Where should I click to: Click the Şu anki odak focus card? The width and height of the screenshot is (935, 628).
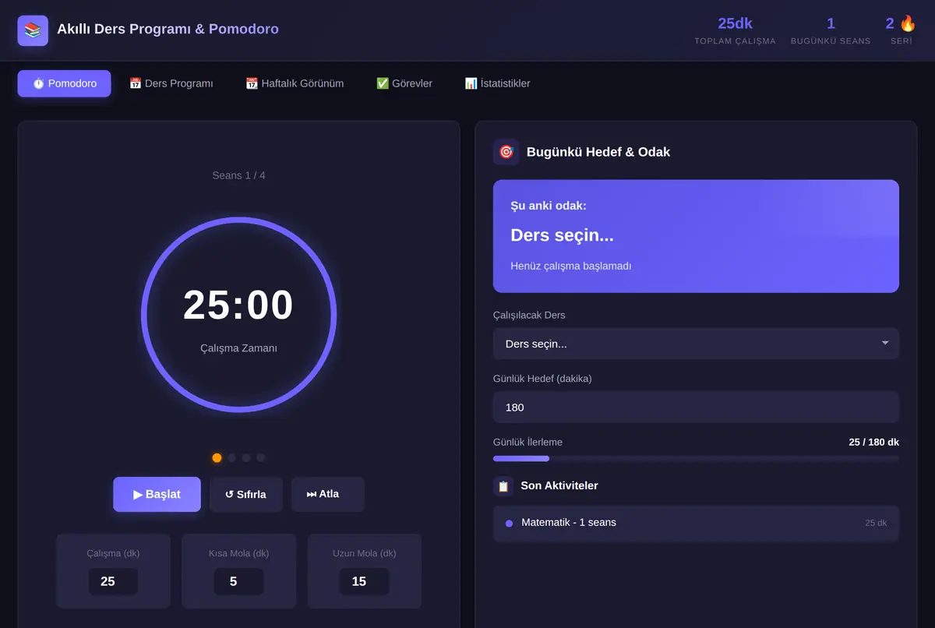(696, 236)
